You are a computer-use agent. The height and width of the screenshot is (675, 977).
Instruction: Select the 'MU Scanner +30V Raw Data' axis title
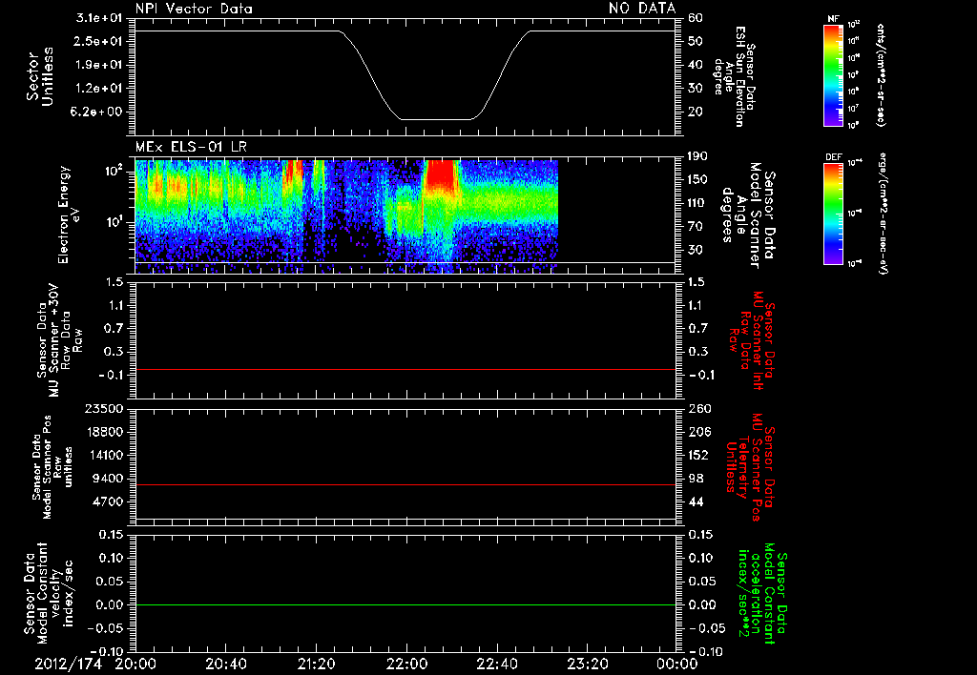tap(59, 340)
